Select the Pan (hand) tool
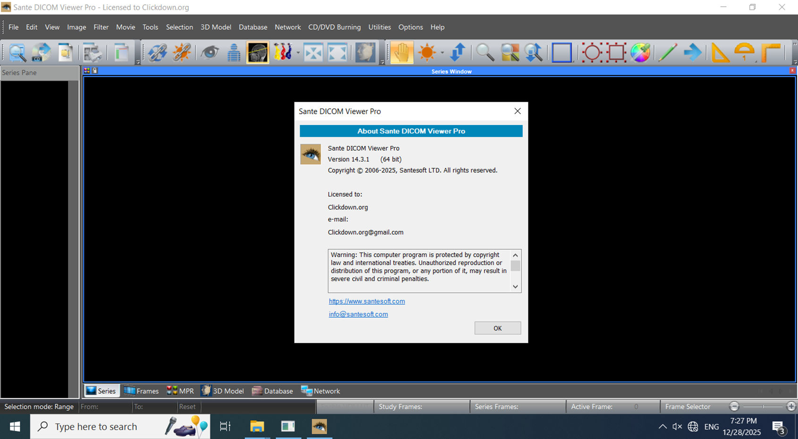 click(x=402, y=52)
